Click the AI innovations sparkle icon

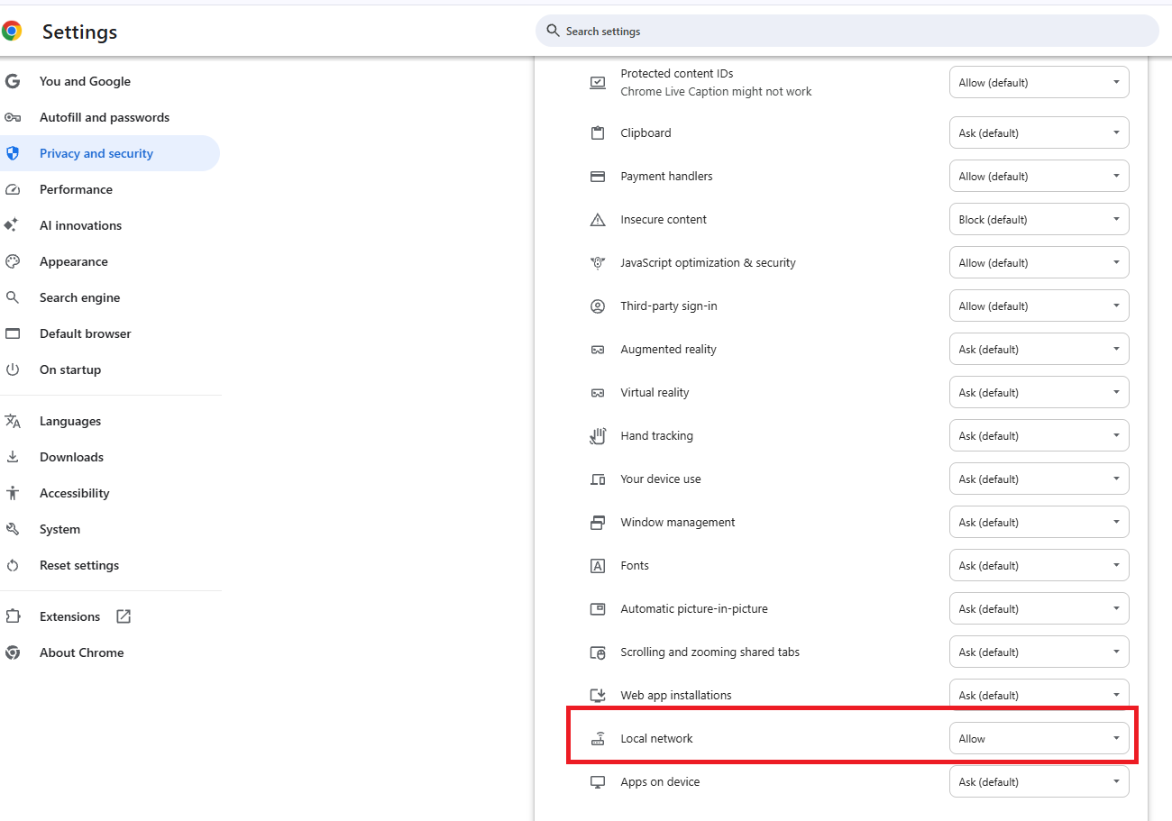point(13,225)
